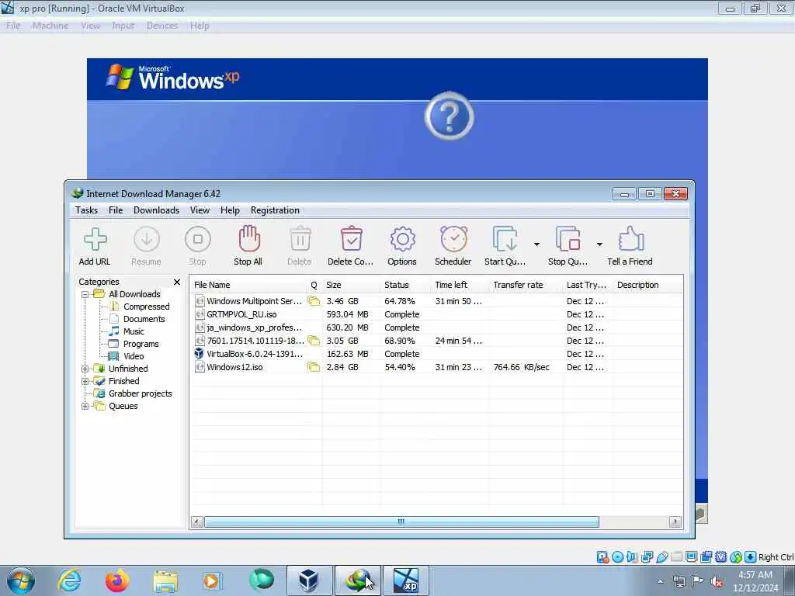Open the media player taskbar icon
The height and width of the screenshot is (596, 795).
click(x=212, y=580)
